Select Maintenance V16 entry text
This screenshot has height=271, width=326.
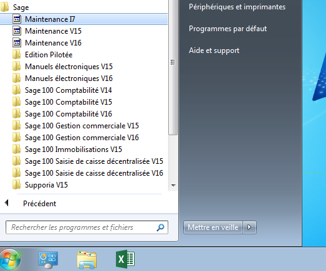(x=53, y=43)
